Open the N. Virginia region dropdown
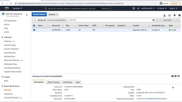Image resolution: width=182 pixels, height=102 pixels. point(162,8)
